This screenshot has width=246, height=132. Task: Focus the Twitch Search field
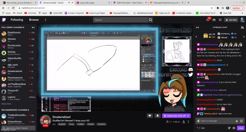click(120, 20)
